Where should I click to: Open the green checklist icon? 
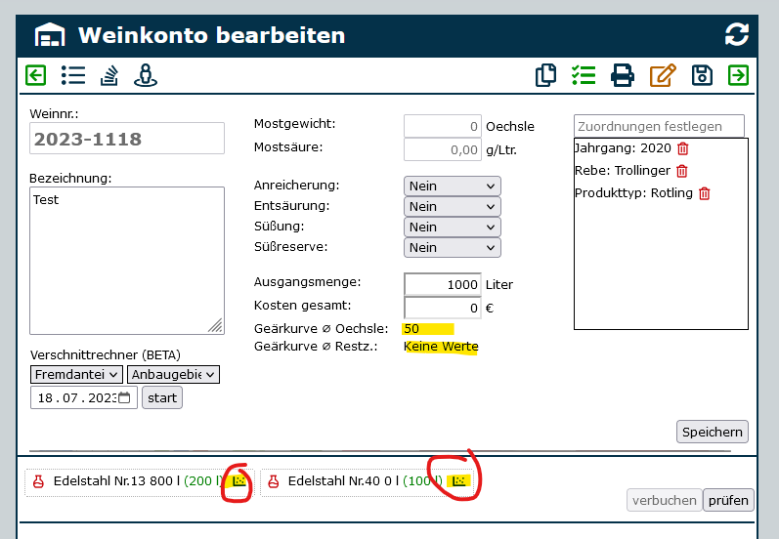(x=584, y=75)
